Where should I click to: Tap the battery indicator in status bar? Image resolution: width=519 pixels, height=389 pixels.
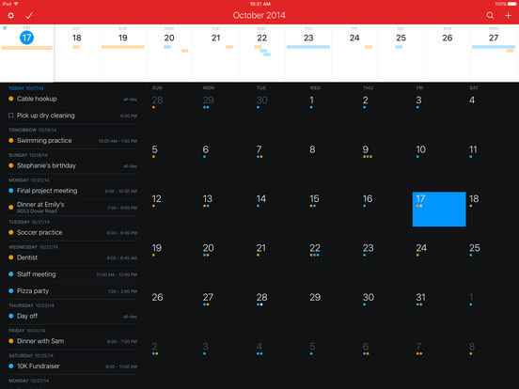[511, 4]
